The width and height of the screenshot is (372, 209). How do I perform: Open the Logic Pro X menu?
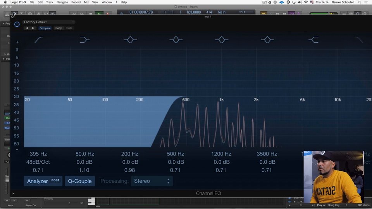click(18, 2)
